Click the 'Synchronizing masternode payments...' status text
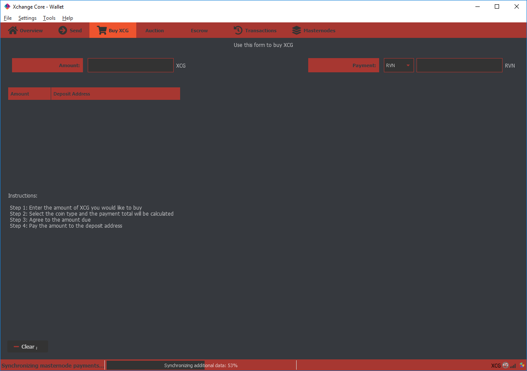This screenshot has height=371, width=527. tap(52, 365)
